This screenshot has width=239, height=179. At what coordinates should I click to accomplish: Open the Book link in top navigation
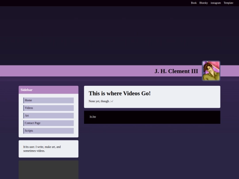(194, 3)
